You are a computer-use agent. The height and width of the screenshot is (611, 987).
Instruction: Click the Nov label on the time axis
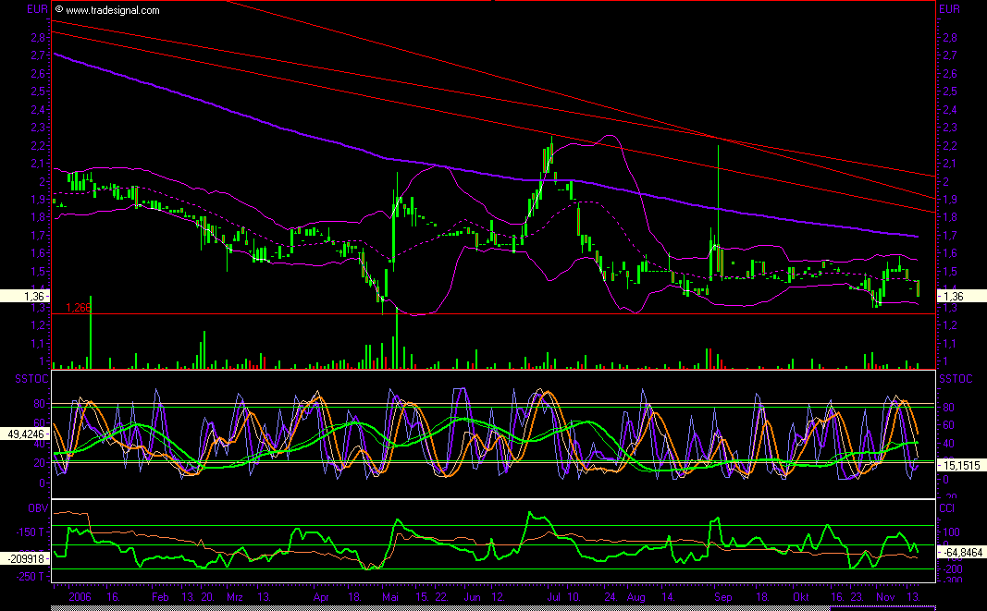click(x=883, y=597)
